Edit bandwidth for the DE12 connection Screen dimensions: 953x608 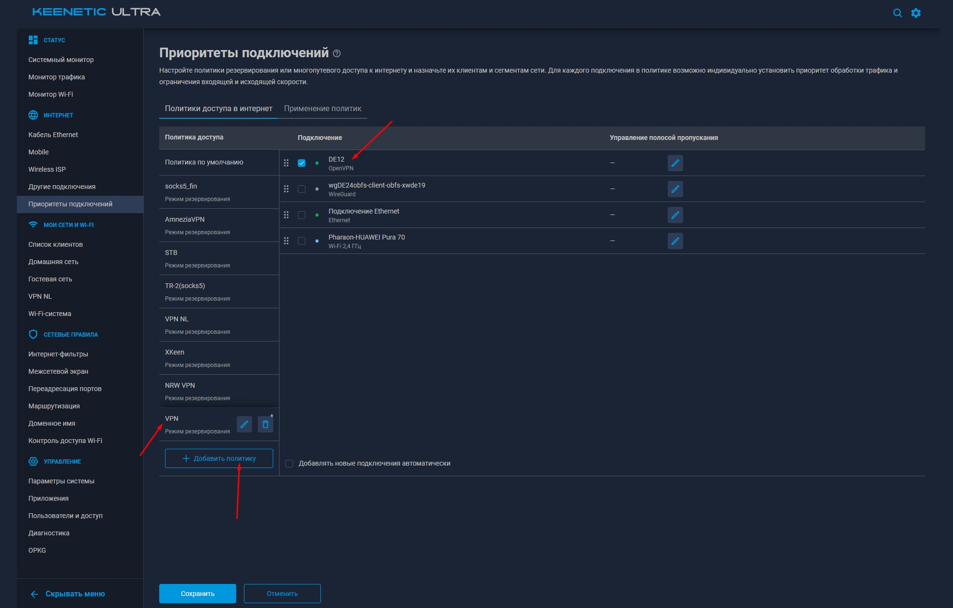pyautogui.click(x=675, y=163)
